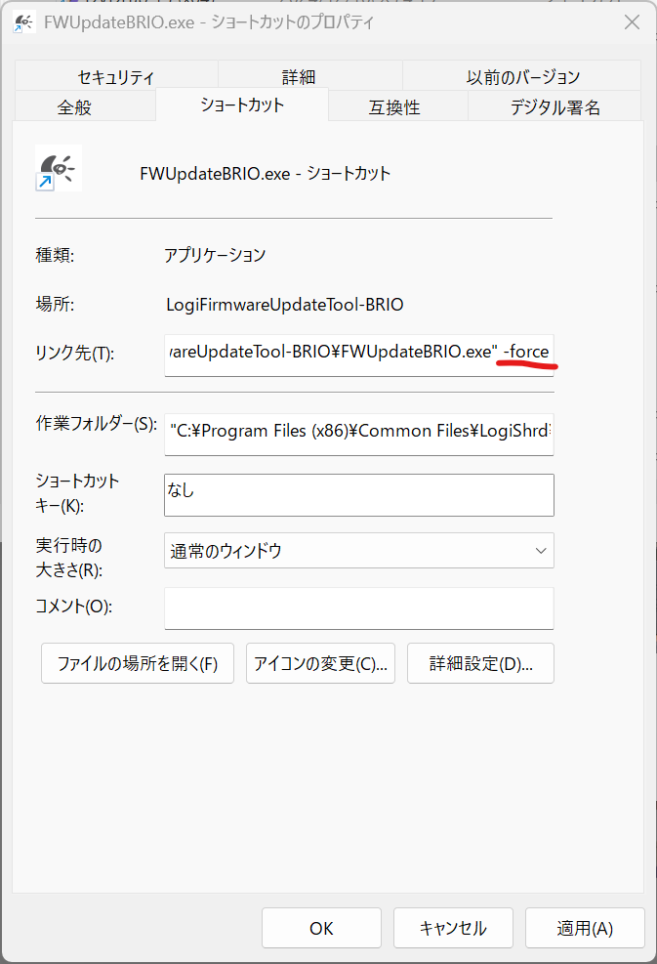The image size is (657, 964).
Task: Click ファイルの場所を開く button
Action: coord(138,663)
